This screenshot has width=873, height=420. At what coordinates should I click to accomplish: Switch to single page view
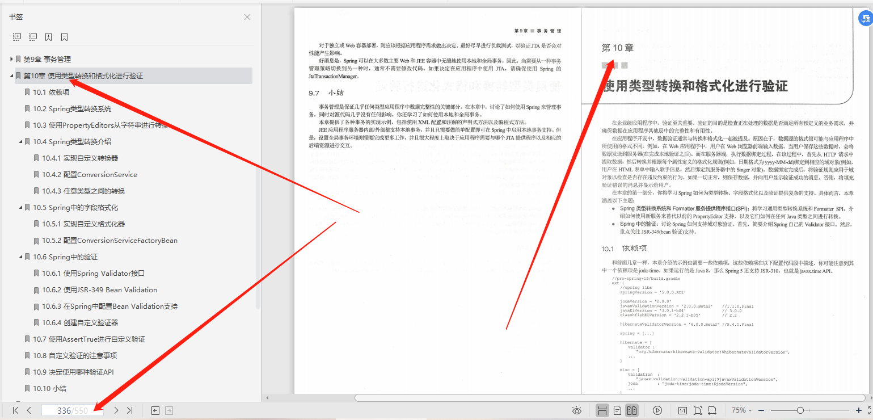pyautogui.click(x=618, y=410)
